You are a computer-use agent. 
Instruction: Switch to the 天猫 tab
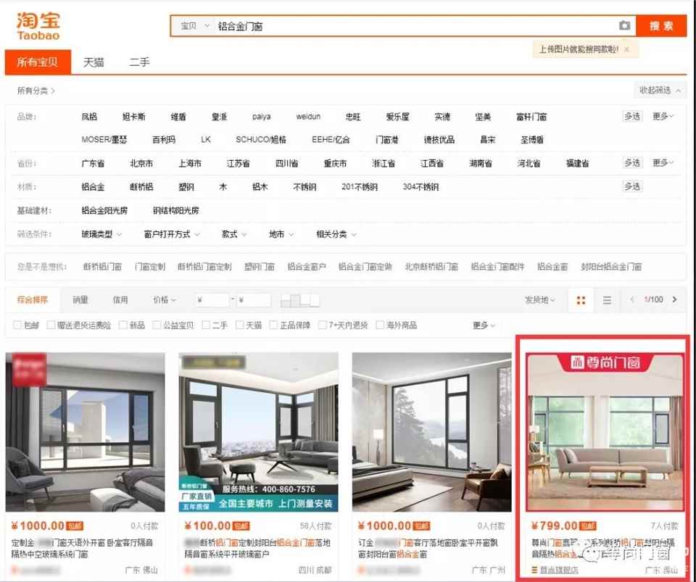94,62
